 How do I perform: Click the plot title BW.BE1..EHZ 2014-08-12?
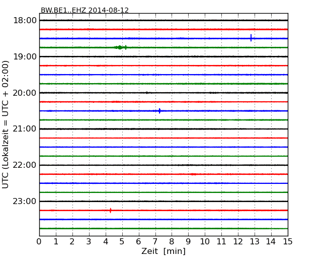pos(85,10)
